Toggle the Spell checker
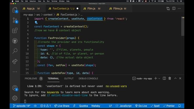 point(155,106)
